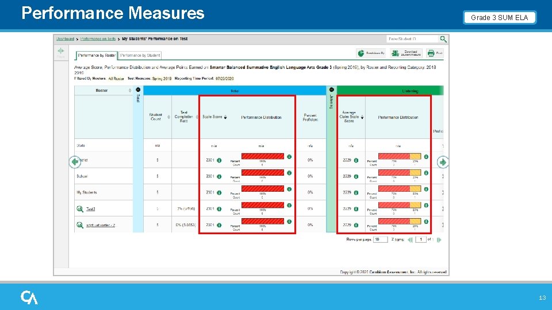
Task: Open the Dashboard breadcrumb link
Action: (x=65, y=39)
